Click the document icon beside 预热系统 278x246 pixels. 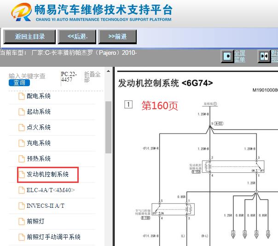click(x=22, y=158)
